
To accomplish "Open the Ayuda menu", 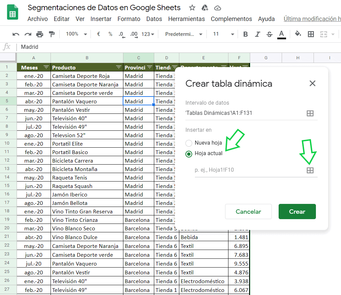I will (x=266, y=19).
